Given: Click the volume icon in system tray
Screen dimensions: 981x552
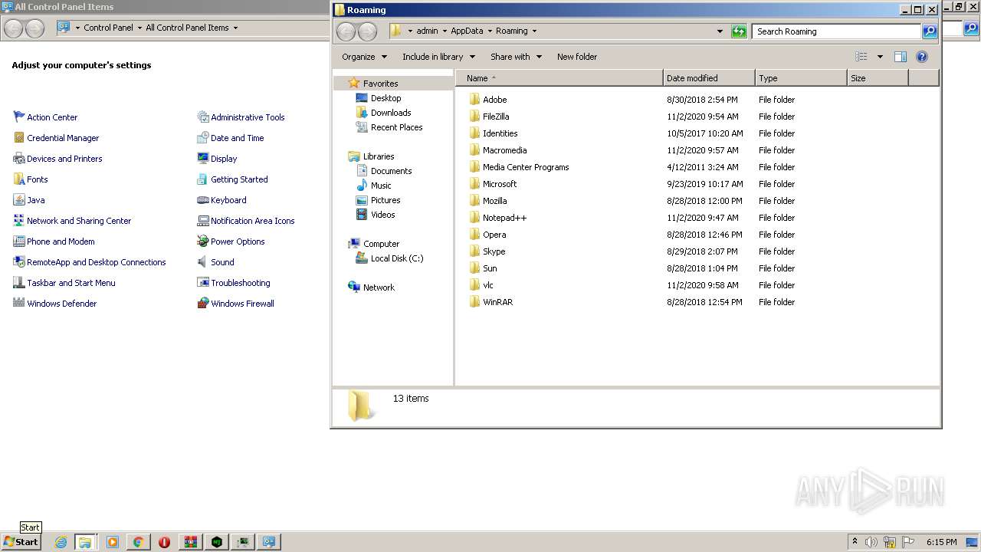Looking at the screenshot, I should (x=871, y=542).
